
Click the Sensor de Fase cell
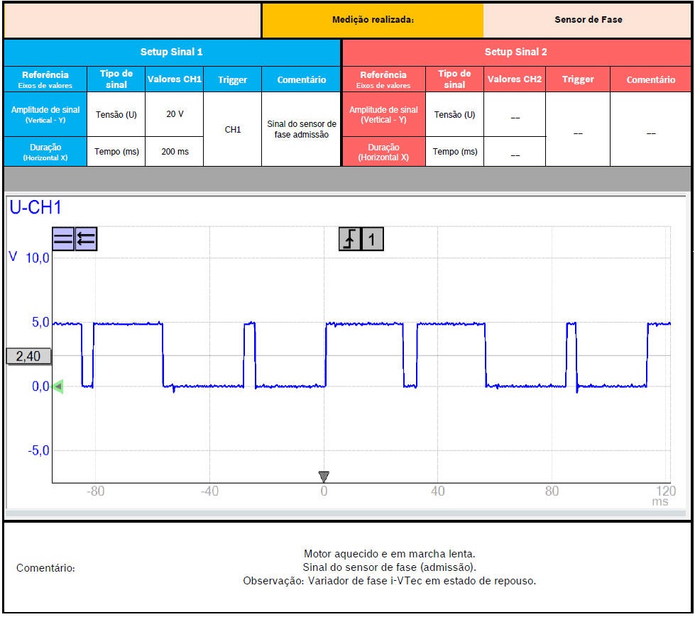pos(588,20)
